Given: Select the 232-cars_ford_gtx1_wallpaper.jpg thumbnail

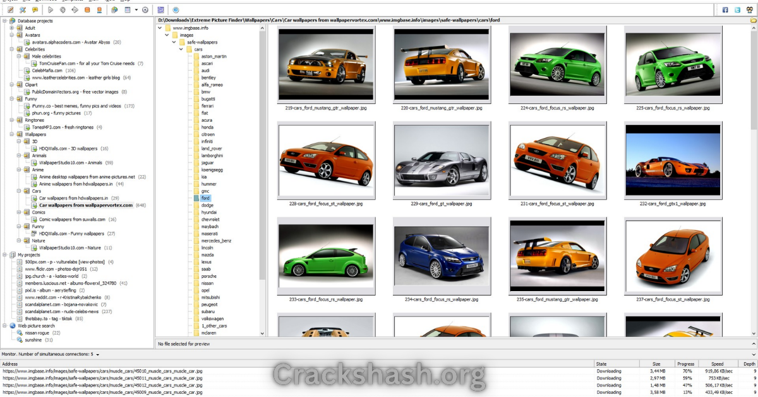Looking at the screenshot, I should tap(673, 161).
